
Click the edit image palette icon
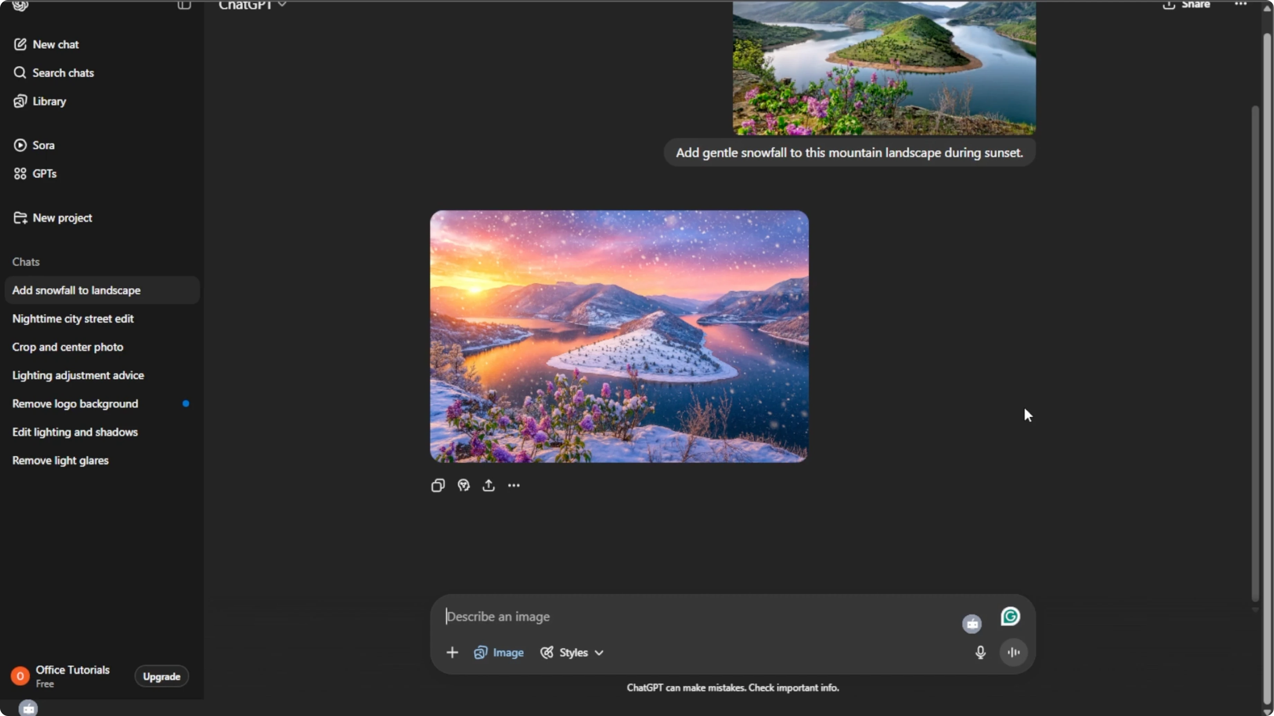[464, 486]
